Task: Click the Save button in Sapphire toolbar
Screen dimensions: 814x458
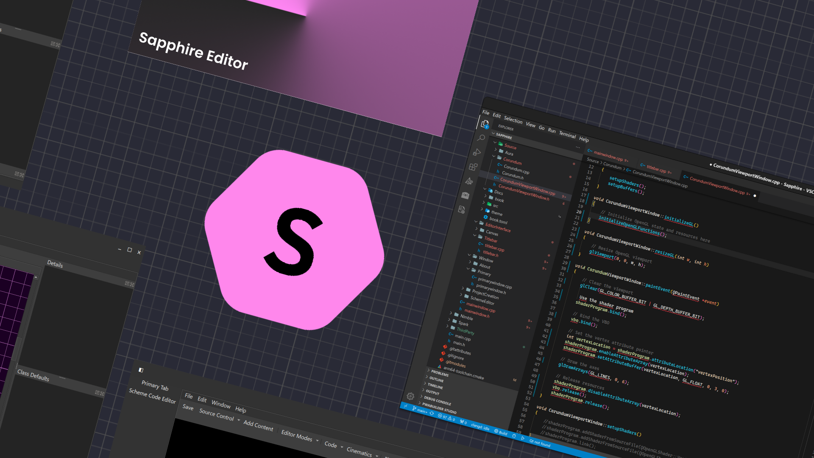Action: (188, 408)
